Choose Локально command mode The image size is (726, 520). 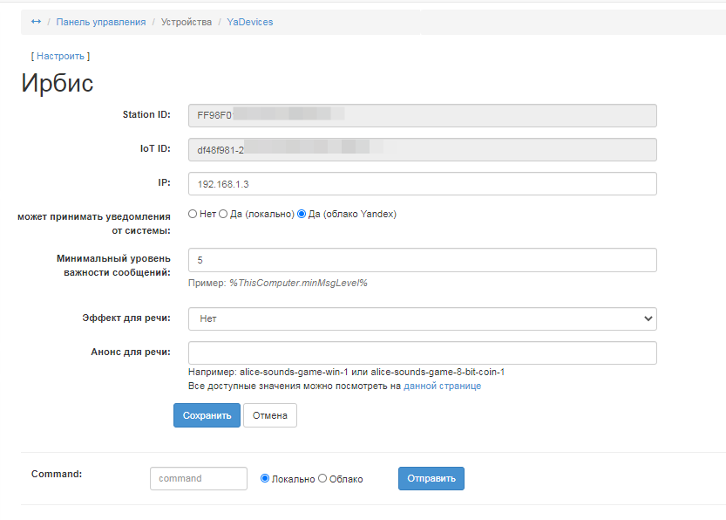pos(266,478)
